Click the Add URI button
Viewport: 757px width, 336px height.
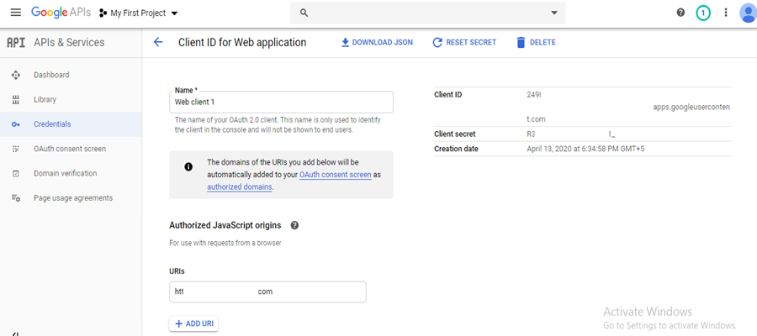coord(193,323)
